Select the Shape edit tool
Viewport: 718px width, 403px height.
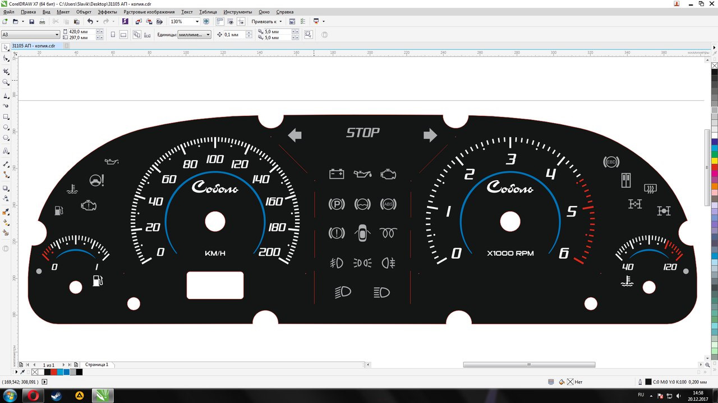tap(6, 58)
